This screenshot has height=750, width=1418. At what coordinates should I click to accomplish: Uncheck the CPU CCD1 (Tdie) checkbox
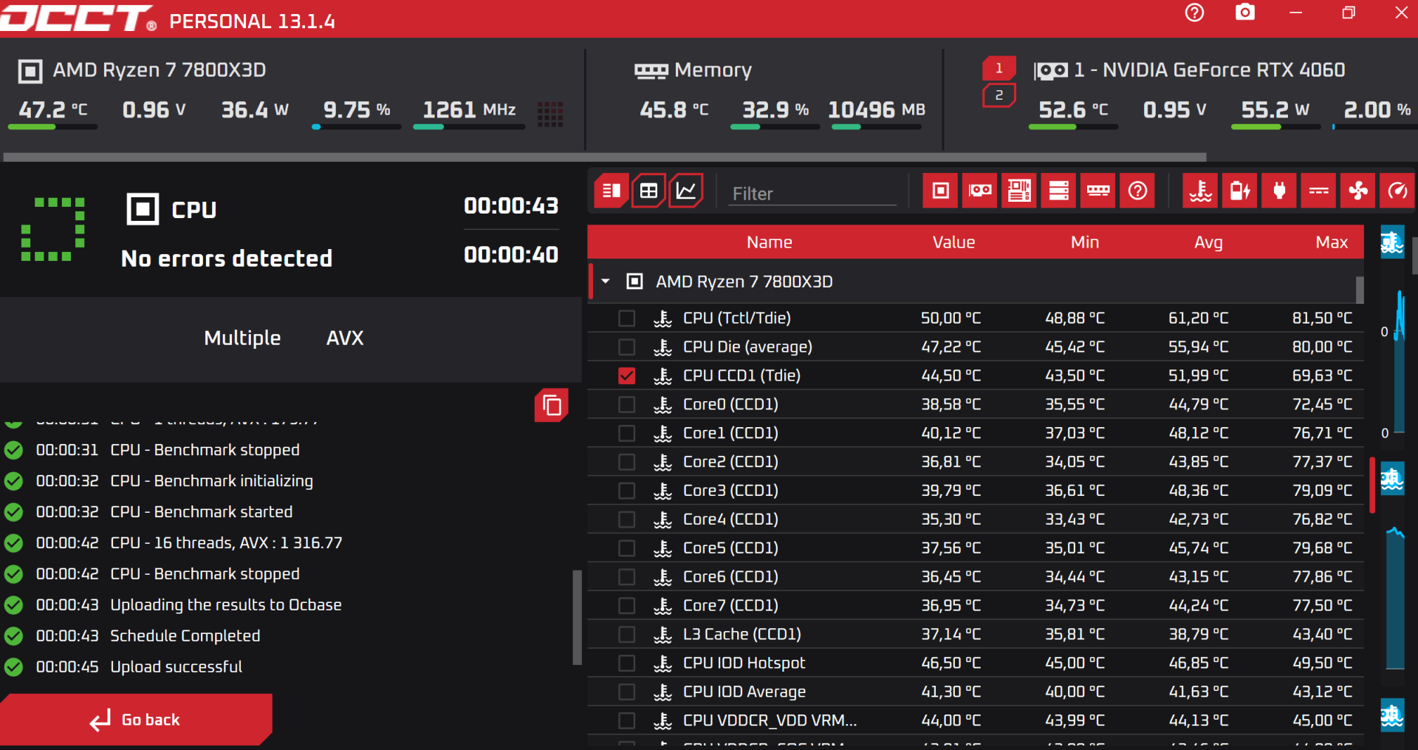point(627,376)
